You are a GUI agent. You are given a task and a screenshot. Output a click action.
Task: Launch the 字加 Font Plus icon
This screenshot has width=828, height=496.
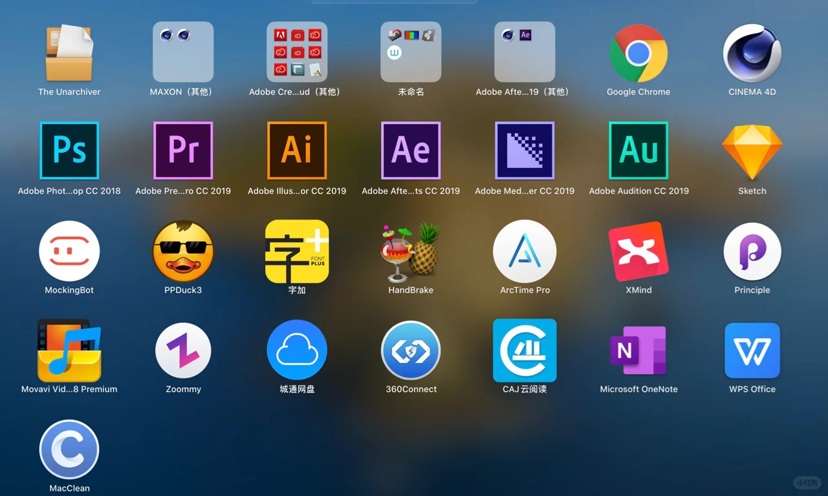(297, 251)
